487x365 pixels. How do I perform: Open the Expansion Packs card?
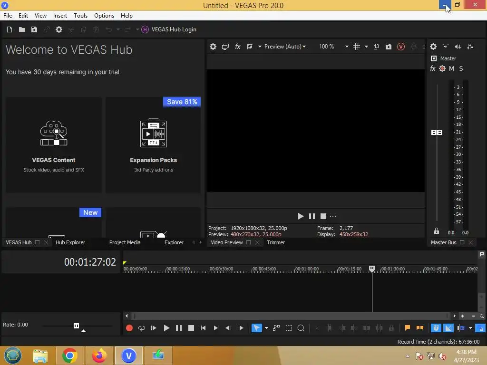tap(153, 145)
